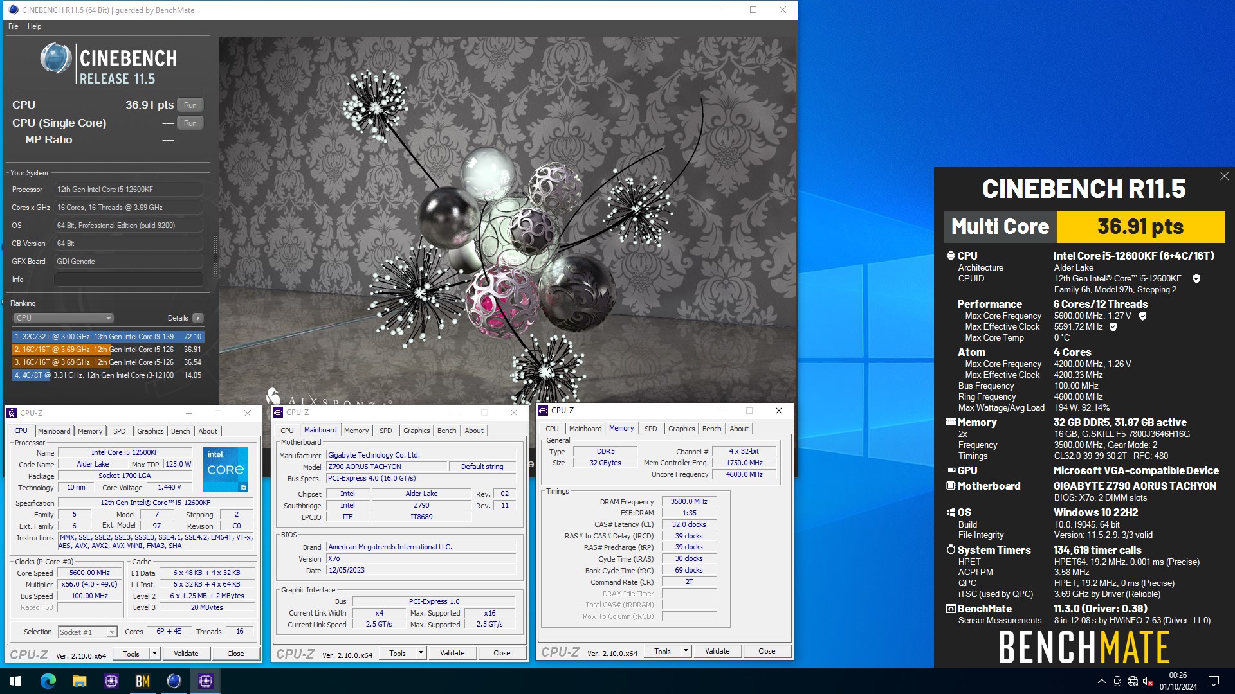The image size is (1235, 694).
Task: Click the DRAM Frequency 3500.0 MHz value
Action: click(x=689, y=501)
